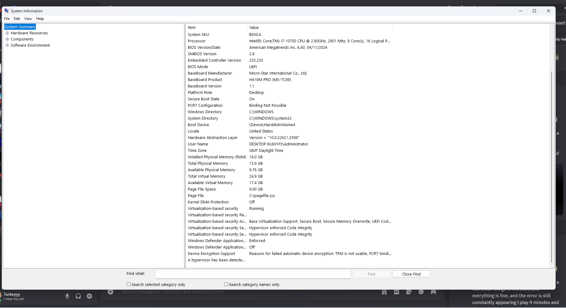Click the 'Find what' text field

pos(253,274)
